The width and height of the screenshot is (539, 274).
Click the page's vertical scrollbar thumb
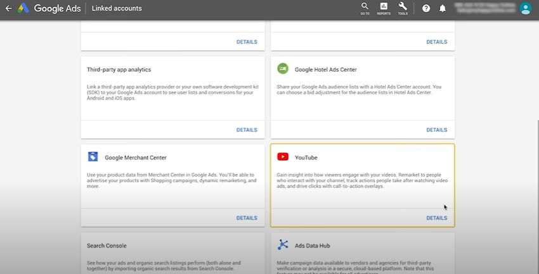(537, 197)
